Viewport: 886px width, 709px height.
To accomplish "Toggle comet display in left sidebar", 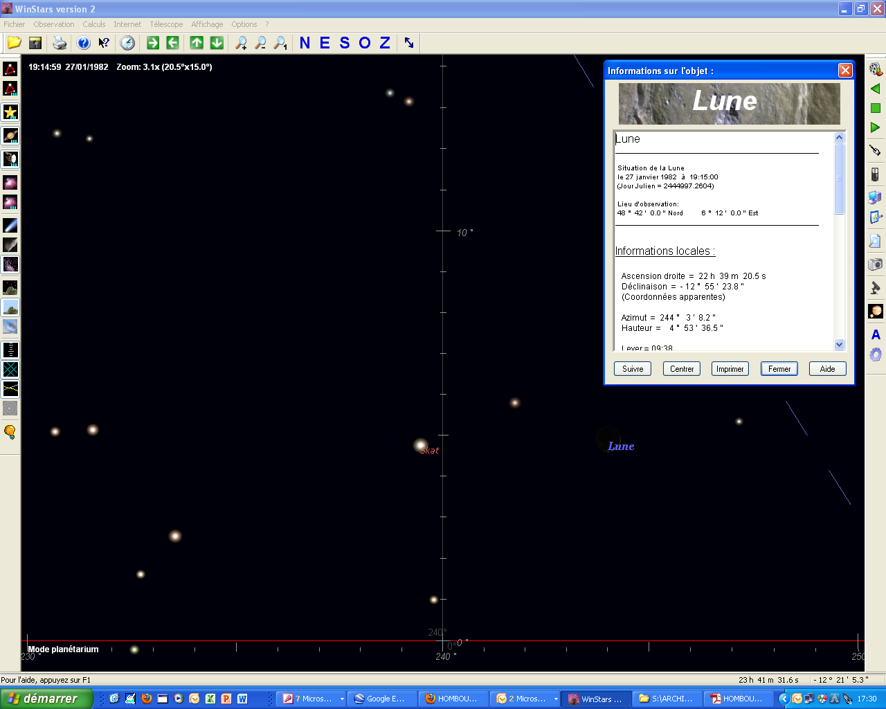I will click(10, 225).
